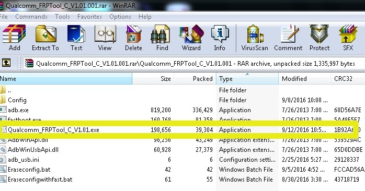Viewport: 365px width, 191px height.
Task: Click CRC32 value 65D0DDBE
Action: (x=348, y=150)
